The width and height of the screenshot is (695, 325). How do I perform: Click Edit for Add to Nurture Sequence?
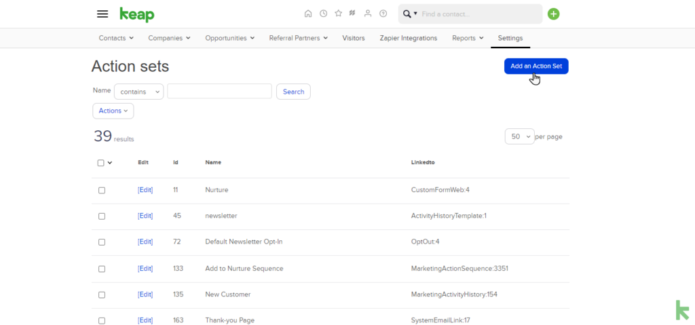(x=145, y=268)
